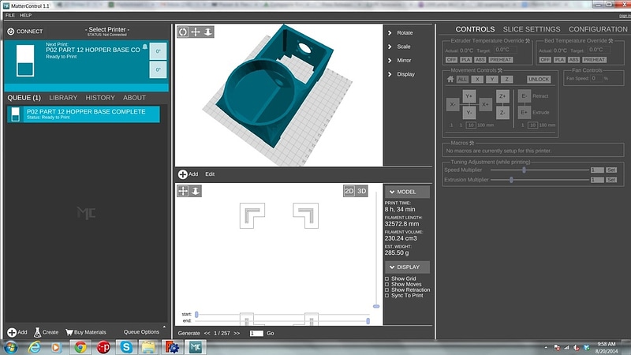
Task: Click the lay-flat arrow icon in 3D viewer
Action: [208, 32]
